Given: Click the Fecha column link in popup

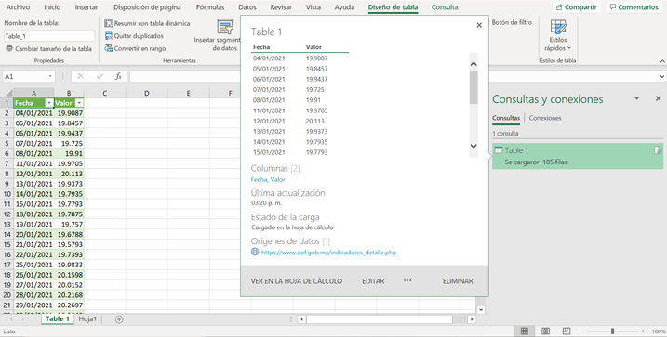Looking at the screenshot, I should tap(259, 179).
